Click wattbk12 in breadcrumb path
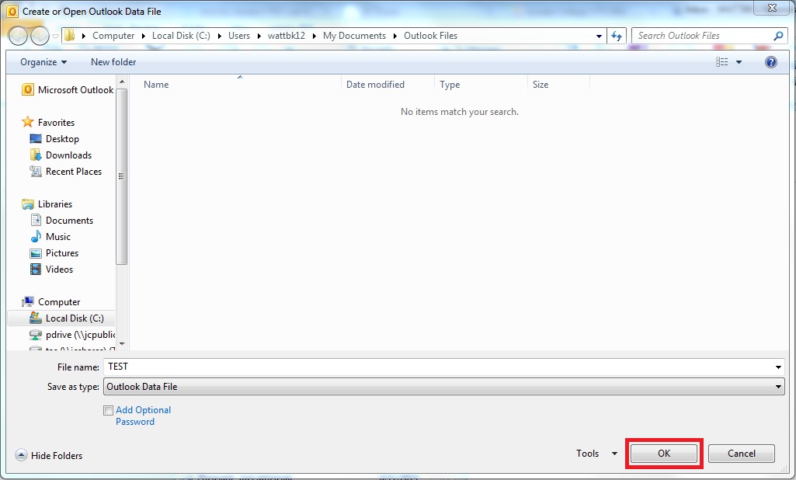The height and width of the screenshot is (480, 796). [287, 36]
